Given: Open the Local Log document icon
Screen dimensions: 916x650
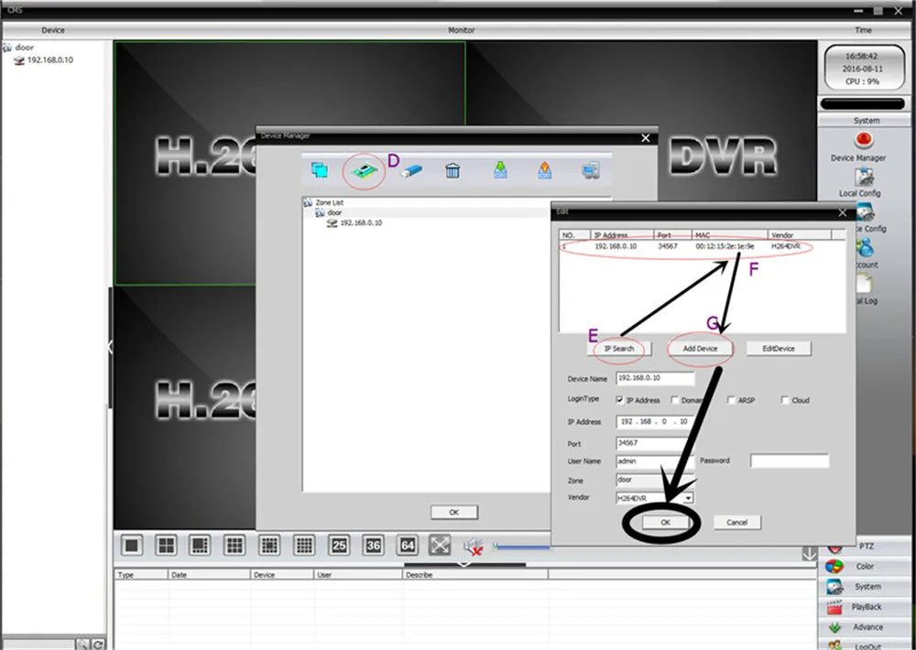Looking at the screenshot, I should point(864,285).
